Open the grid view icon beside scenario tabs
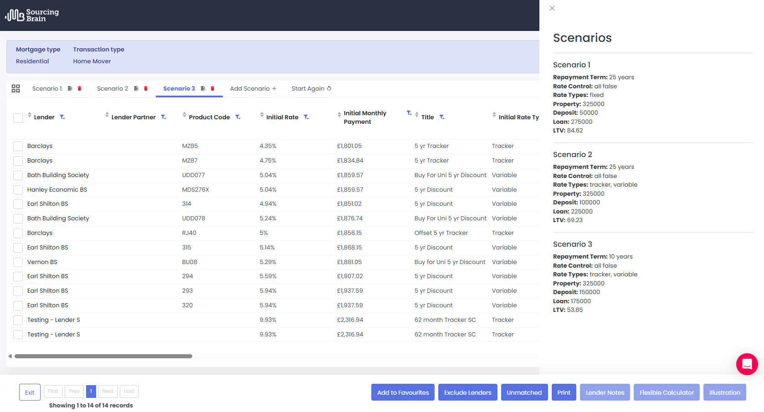The width and height of the screenshot is (764, 412). click(15, 88)
